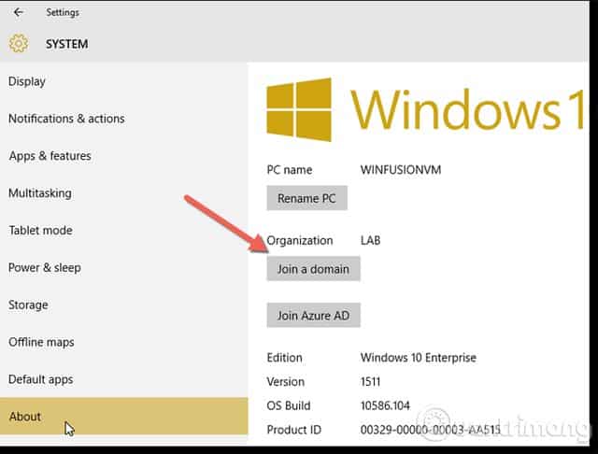Click the PC name value WINFUSIONVM
Viewport: 598px width, 454px height.
pyautogui.click(x=401, y=170)
